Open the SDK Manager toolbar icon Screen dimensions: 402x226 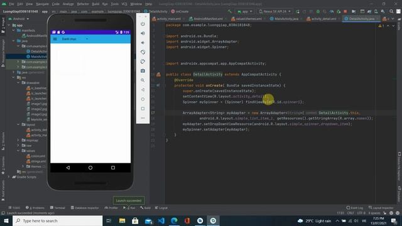(383, 11)
